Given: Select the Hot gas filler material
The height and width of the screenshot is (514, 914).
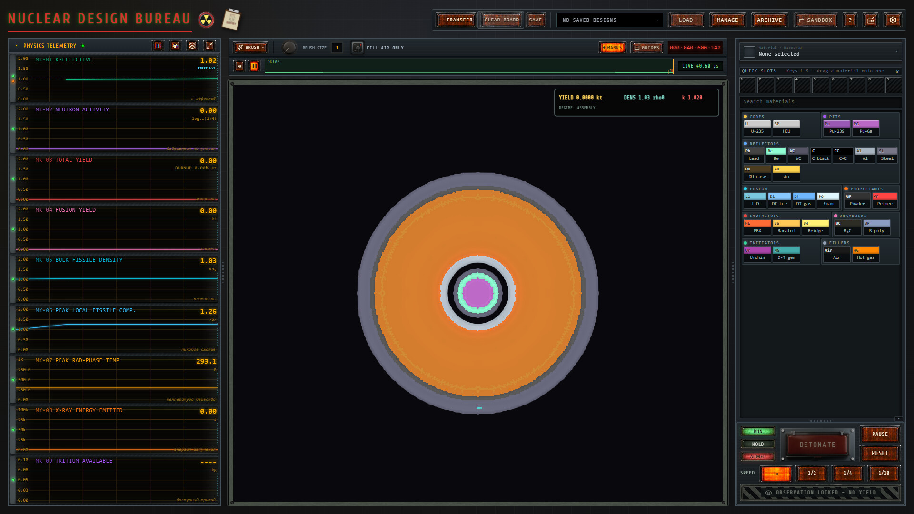Looking at the screenshot, I should (865, 254).
